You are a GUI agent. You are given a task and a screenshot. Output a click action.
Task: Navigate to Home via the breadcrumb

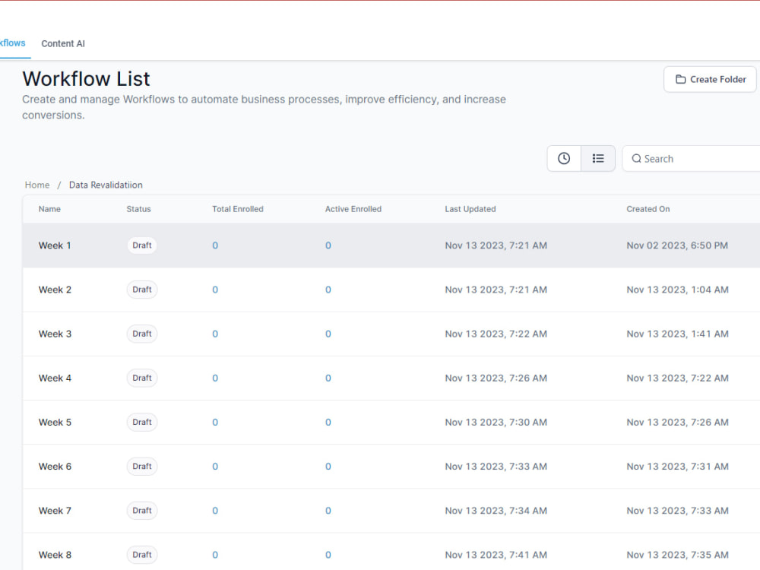tap(36, 185)
